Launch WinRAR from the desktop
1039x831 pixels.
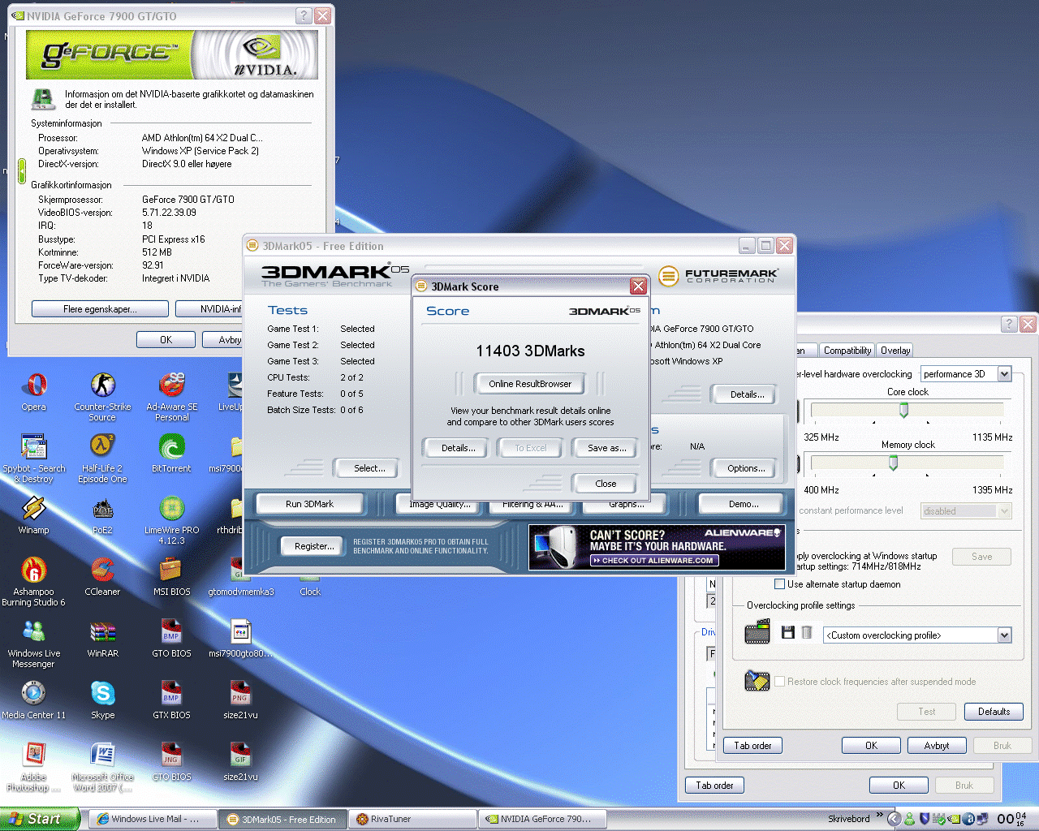point(102,633)
